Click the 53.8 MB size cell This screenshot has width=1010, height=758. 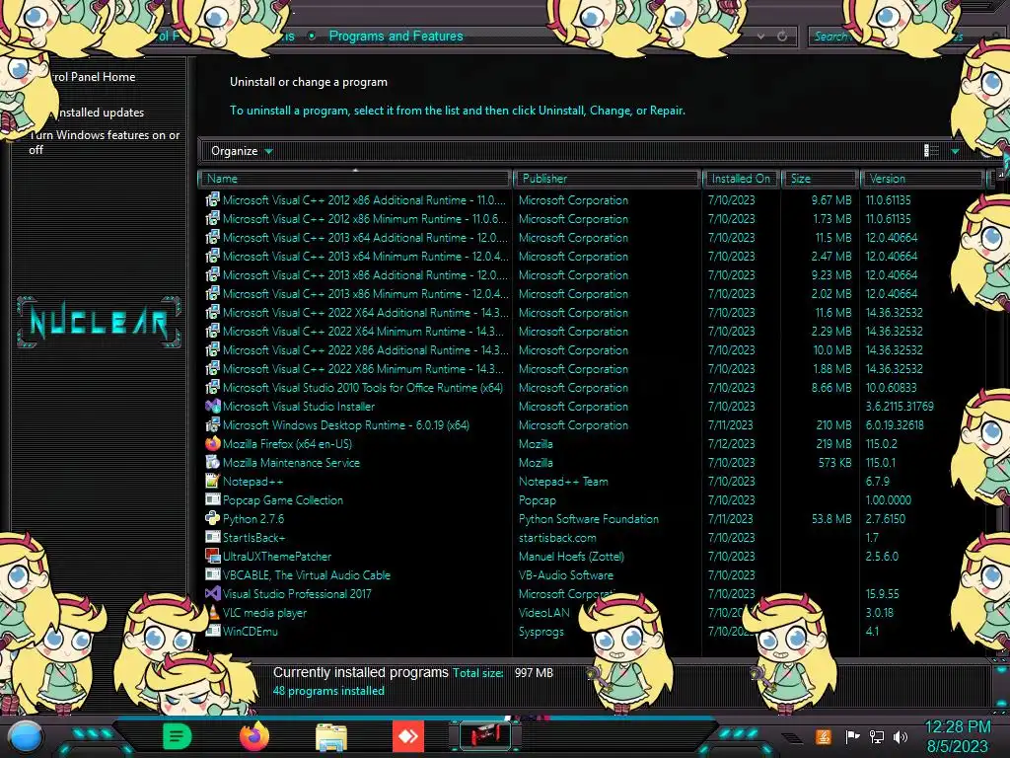pyautogui.click(x=831, y=519)
